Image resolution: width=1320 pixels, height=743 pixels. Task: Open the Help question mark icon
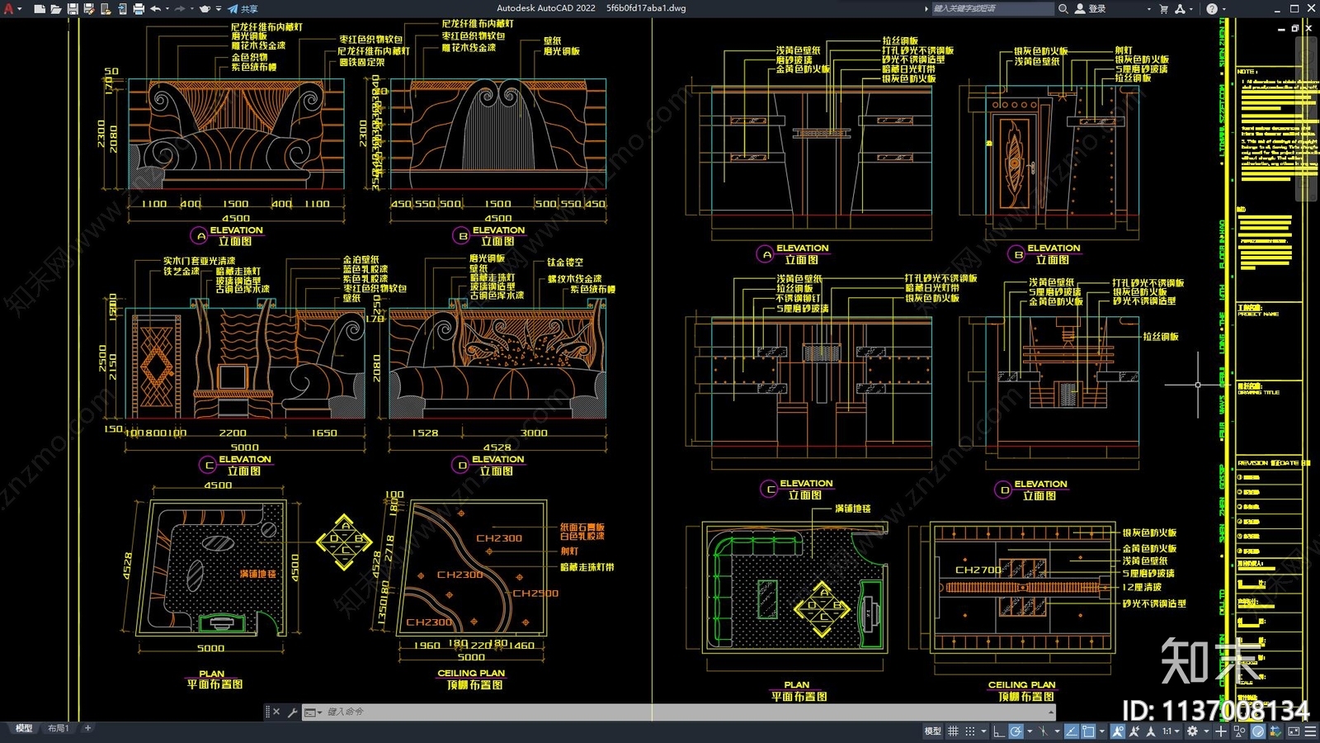pos(1211,8)
